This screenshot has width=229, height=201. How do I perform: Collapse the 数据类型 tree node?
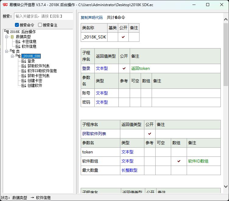tap(6, 37)
